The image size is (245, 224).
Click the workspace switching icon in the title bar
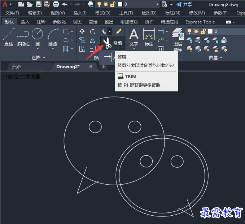tap(164, 4)
